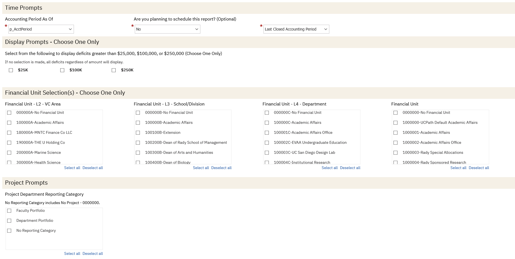Check 200000A-Marine Science financial unit
515x259 pixels.
pos(9,153)
